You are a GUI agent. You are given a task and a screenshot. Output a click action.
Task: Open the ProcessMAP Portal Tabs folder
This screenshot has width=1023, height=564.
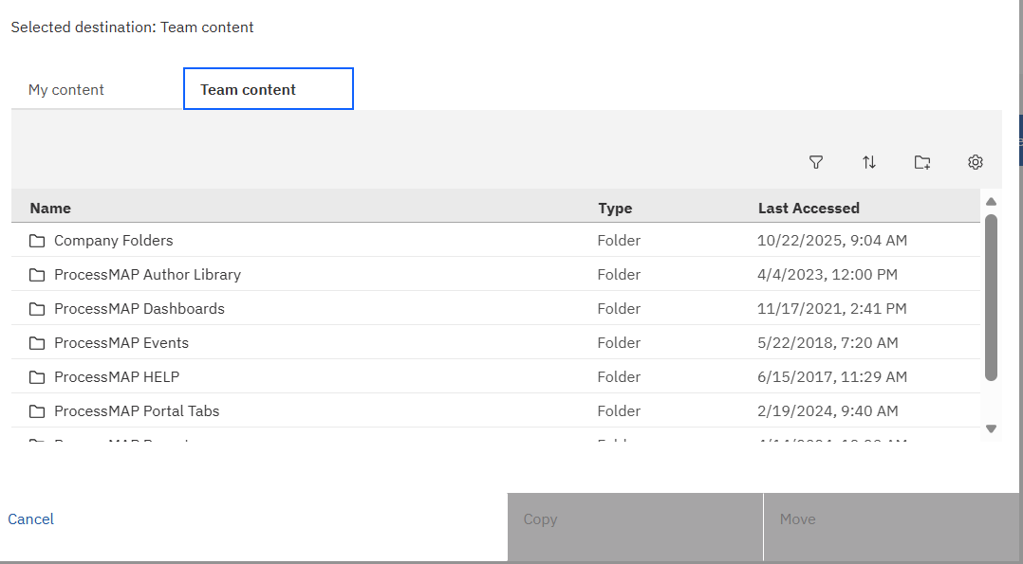point(137,410)
